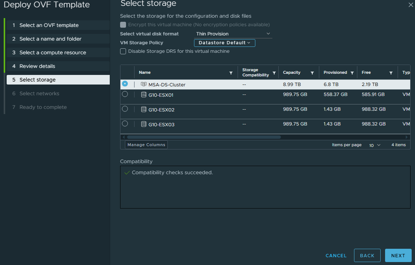Go to step 1 Select an OVF template

pos(49,25)
